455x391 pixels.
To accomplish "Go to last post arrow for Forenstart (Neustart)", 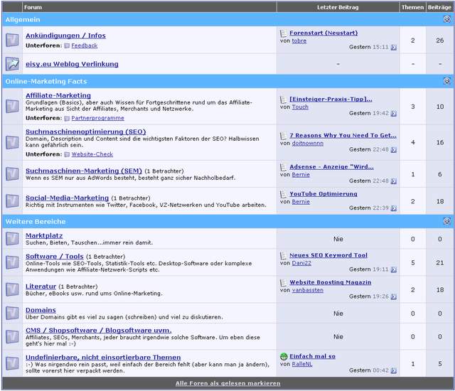I will [x=393, y=48].
